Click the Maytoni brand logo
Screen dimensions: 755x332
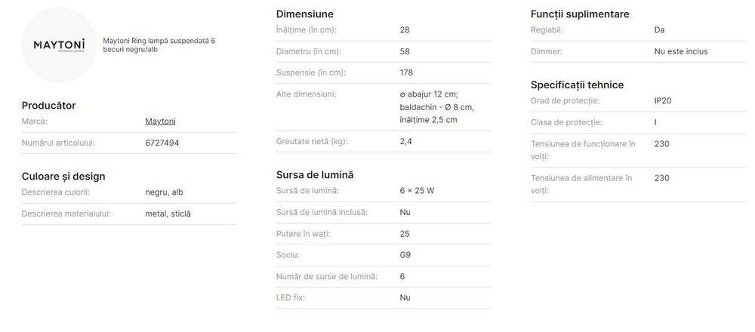(59, 45)
